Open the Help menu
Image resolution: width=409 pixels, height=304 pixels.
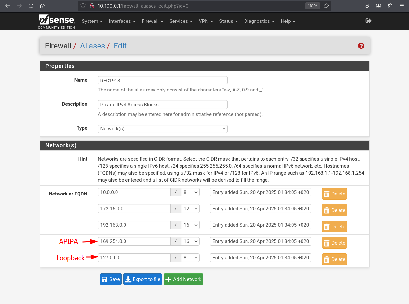pyautogui.click(x=288, y=21)
